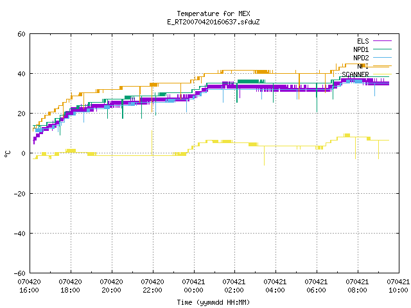Click the x-axis tick label 070420 16:00
The height and width of the screenshot is (308, 411).
(29, 286)
